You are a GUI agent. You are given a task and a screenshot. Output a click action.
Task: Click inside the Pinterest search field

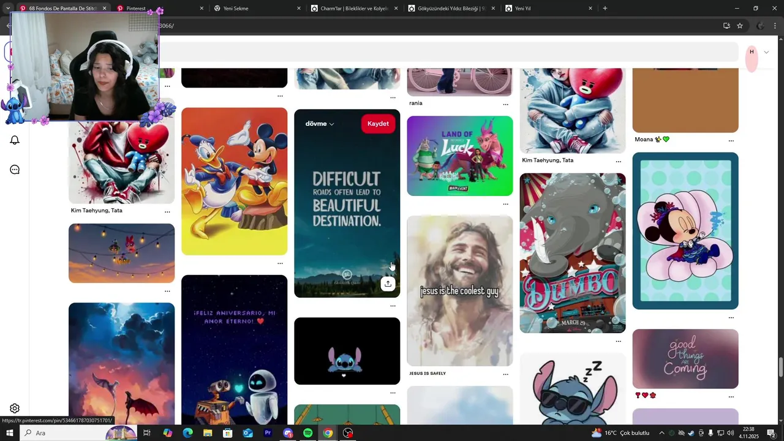(448, 52)
